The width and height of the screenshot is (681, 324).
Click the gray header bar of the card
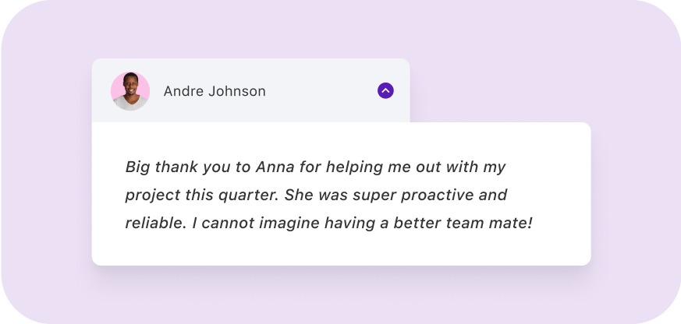coord(251,90)
